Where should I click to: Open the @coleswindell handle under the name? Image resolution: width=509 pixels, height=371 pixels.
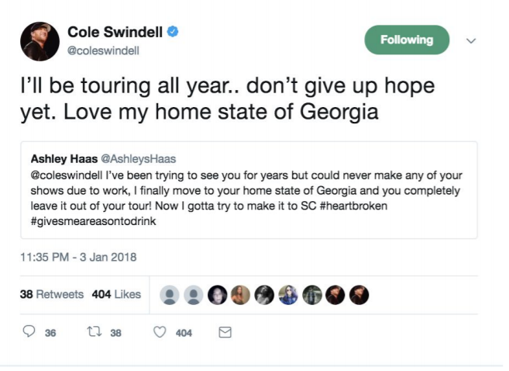coord(103,50)
